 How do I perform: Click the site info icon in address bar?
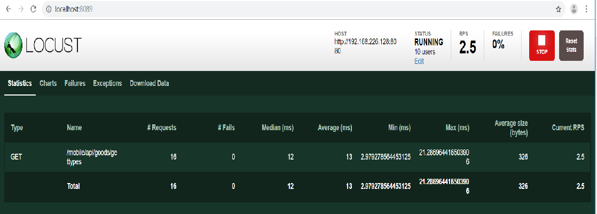tap(48, 9)
